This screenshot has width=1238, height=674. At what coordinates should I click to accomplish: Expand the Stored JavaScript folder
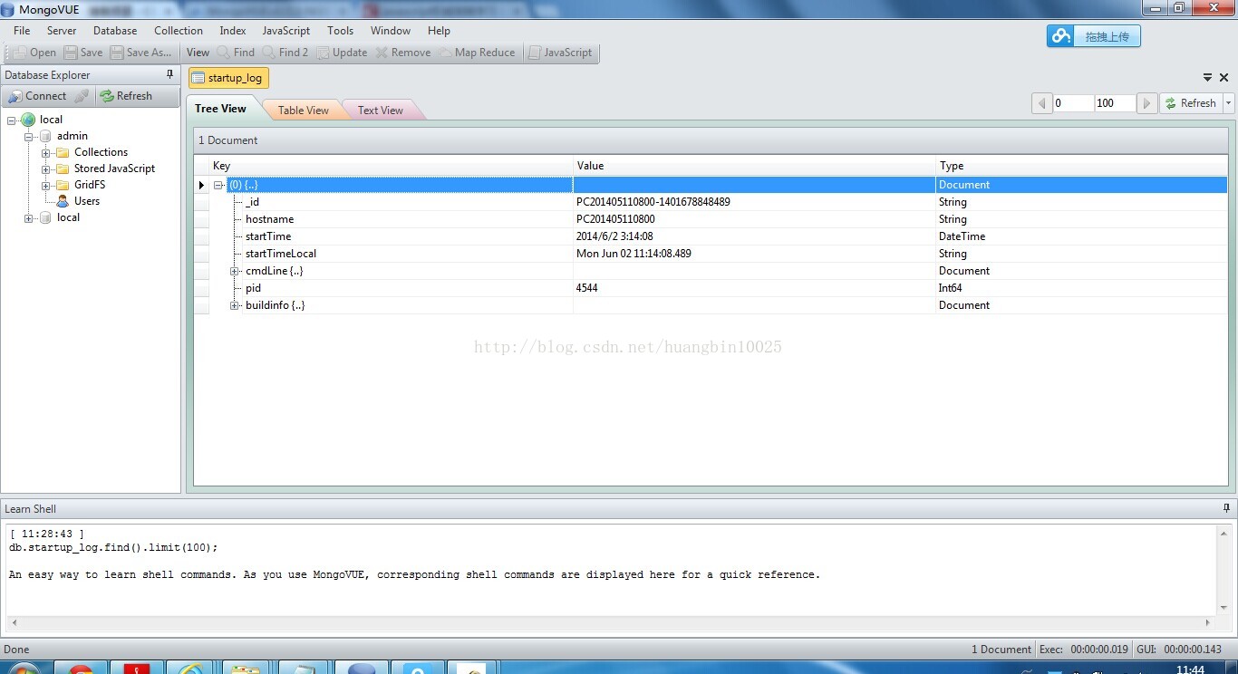[x=45, y=168]
